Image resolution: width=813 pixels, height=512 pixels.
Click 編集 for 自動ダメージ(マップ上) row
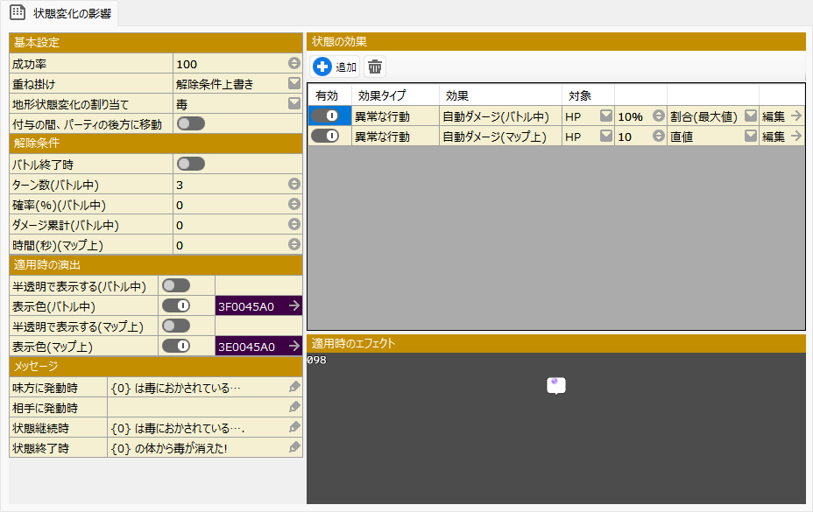point(781,136)
